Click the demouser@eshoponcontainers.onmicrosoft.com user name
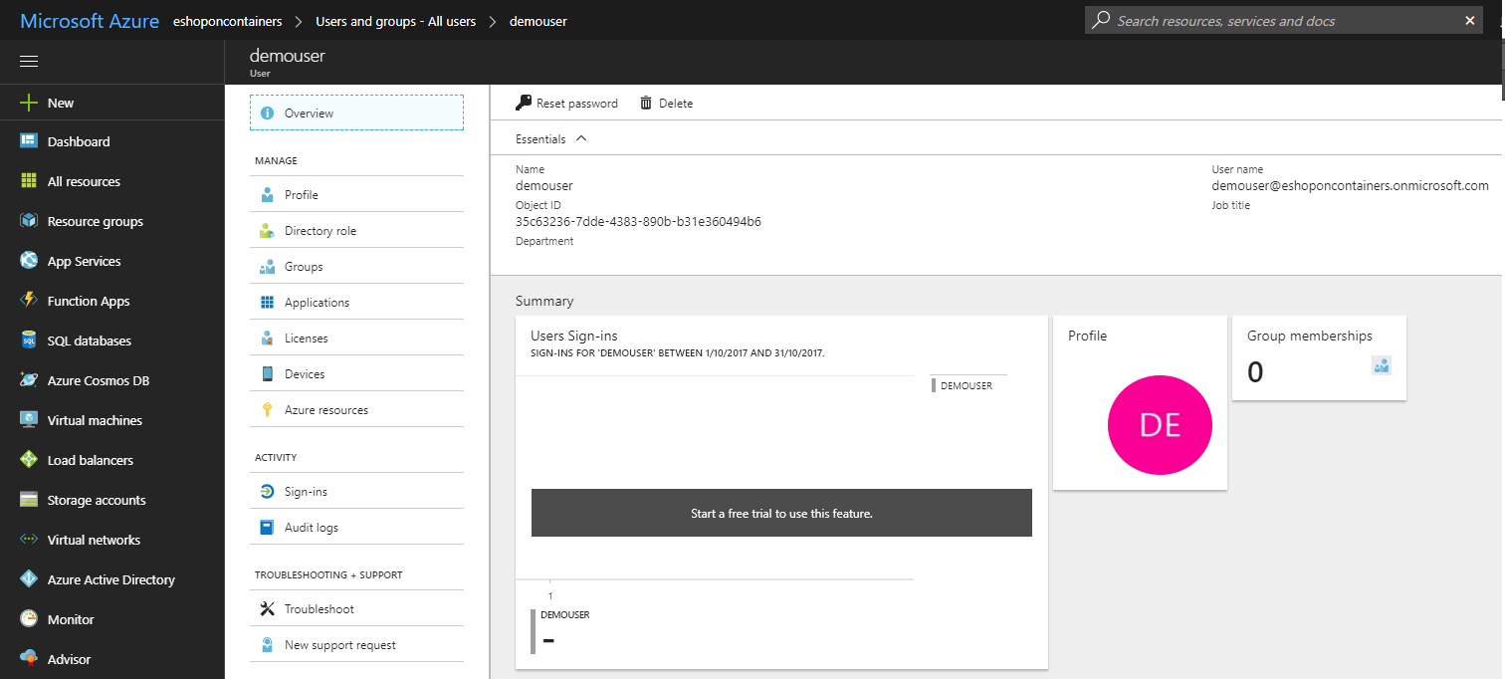1505x679 pixels. pyautogui.click(x=1350, y=185)
